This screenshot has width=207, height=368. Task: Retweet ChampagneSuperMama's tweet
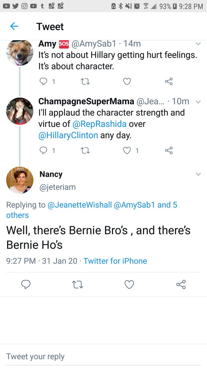[x=85, y=150]
